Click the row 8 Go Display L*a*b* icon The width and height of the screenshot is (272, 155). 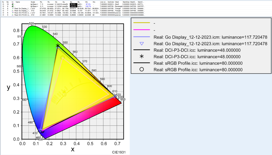tap(12, 9)
